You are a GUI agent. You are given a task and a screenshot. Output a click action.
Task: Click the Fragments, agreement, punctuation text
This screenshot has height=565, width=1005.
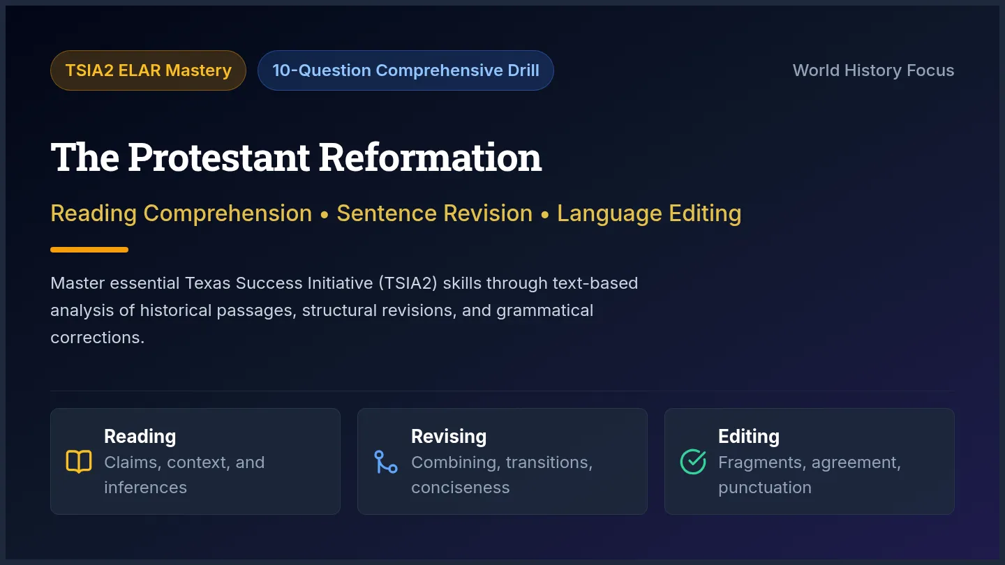(x=810, y=475)
